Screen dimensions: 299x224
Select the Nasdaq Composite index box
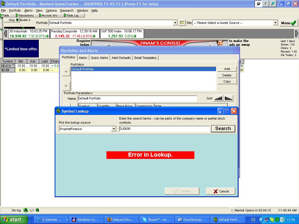(x=75, y=34)
